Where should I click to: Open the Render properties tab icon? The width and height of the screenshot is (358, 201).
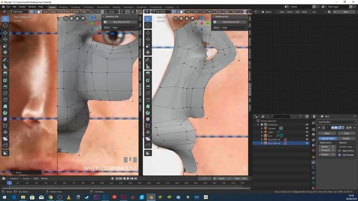(313, 130)
